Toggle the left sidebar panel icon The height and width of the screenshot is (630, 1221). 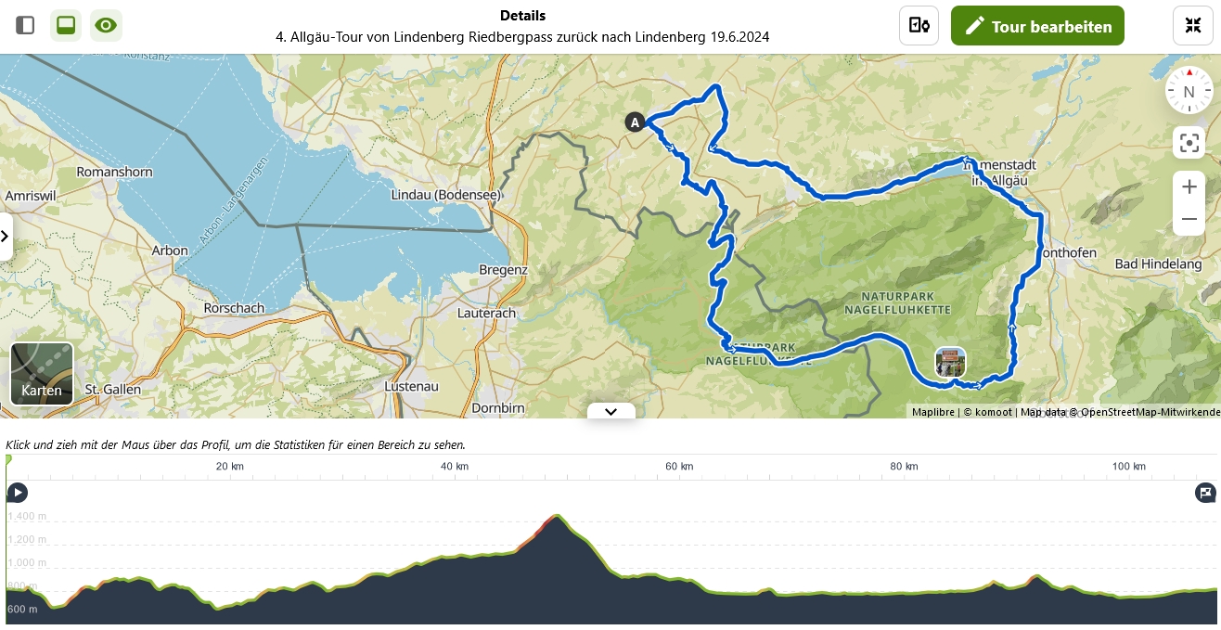point(25,25)
